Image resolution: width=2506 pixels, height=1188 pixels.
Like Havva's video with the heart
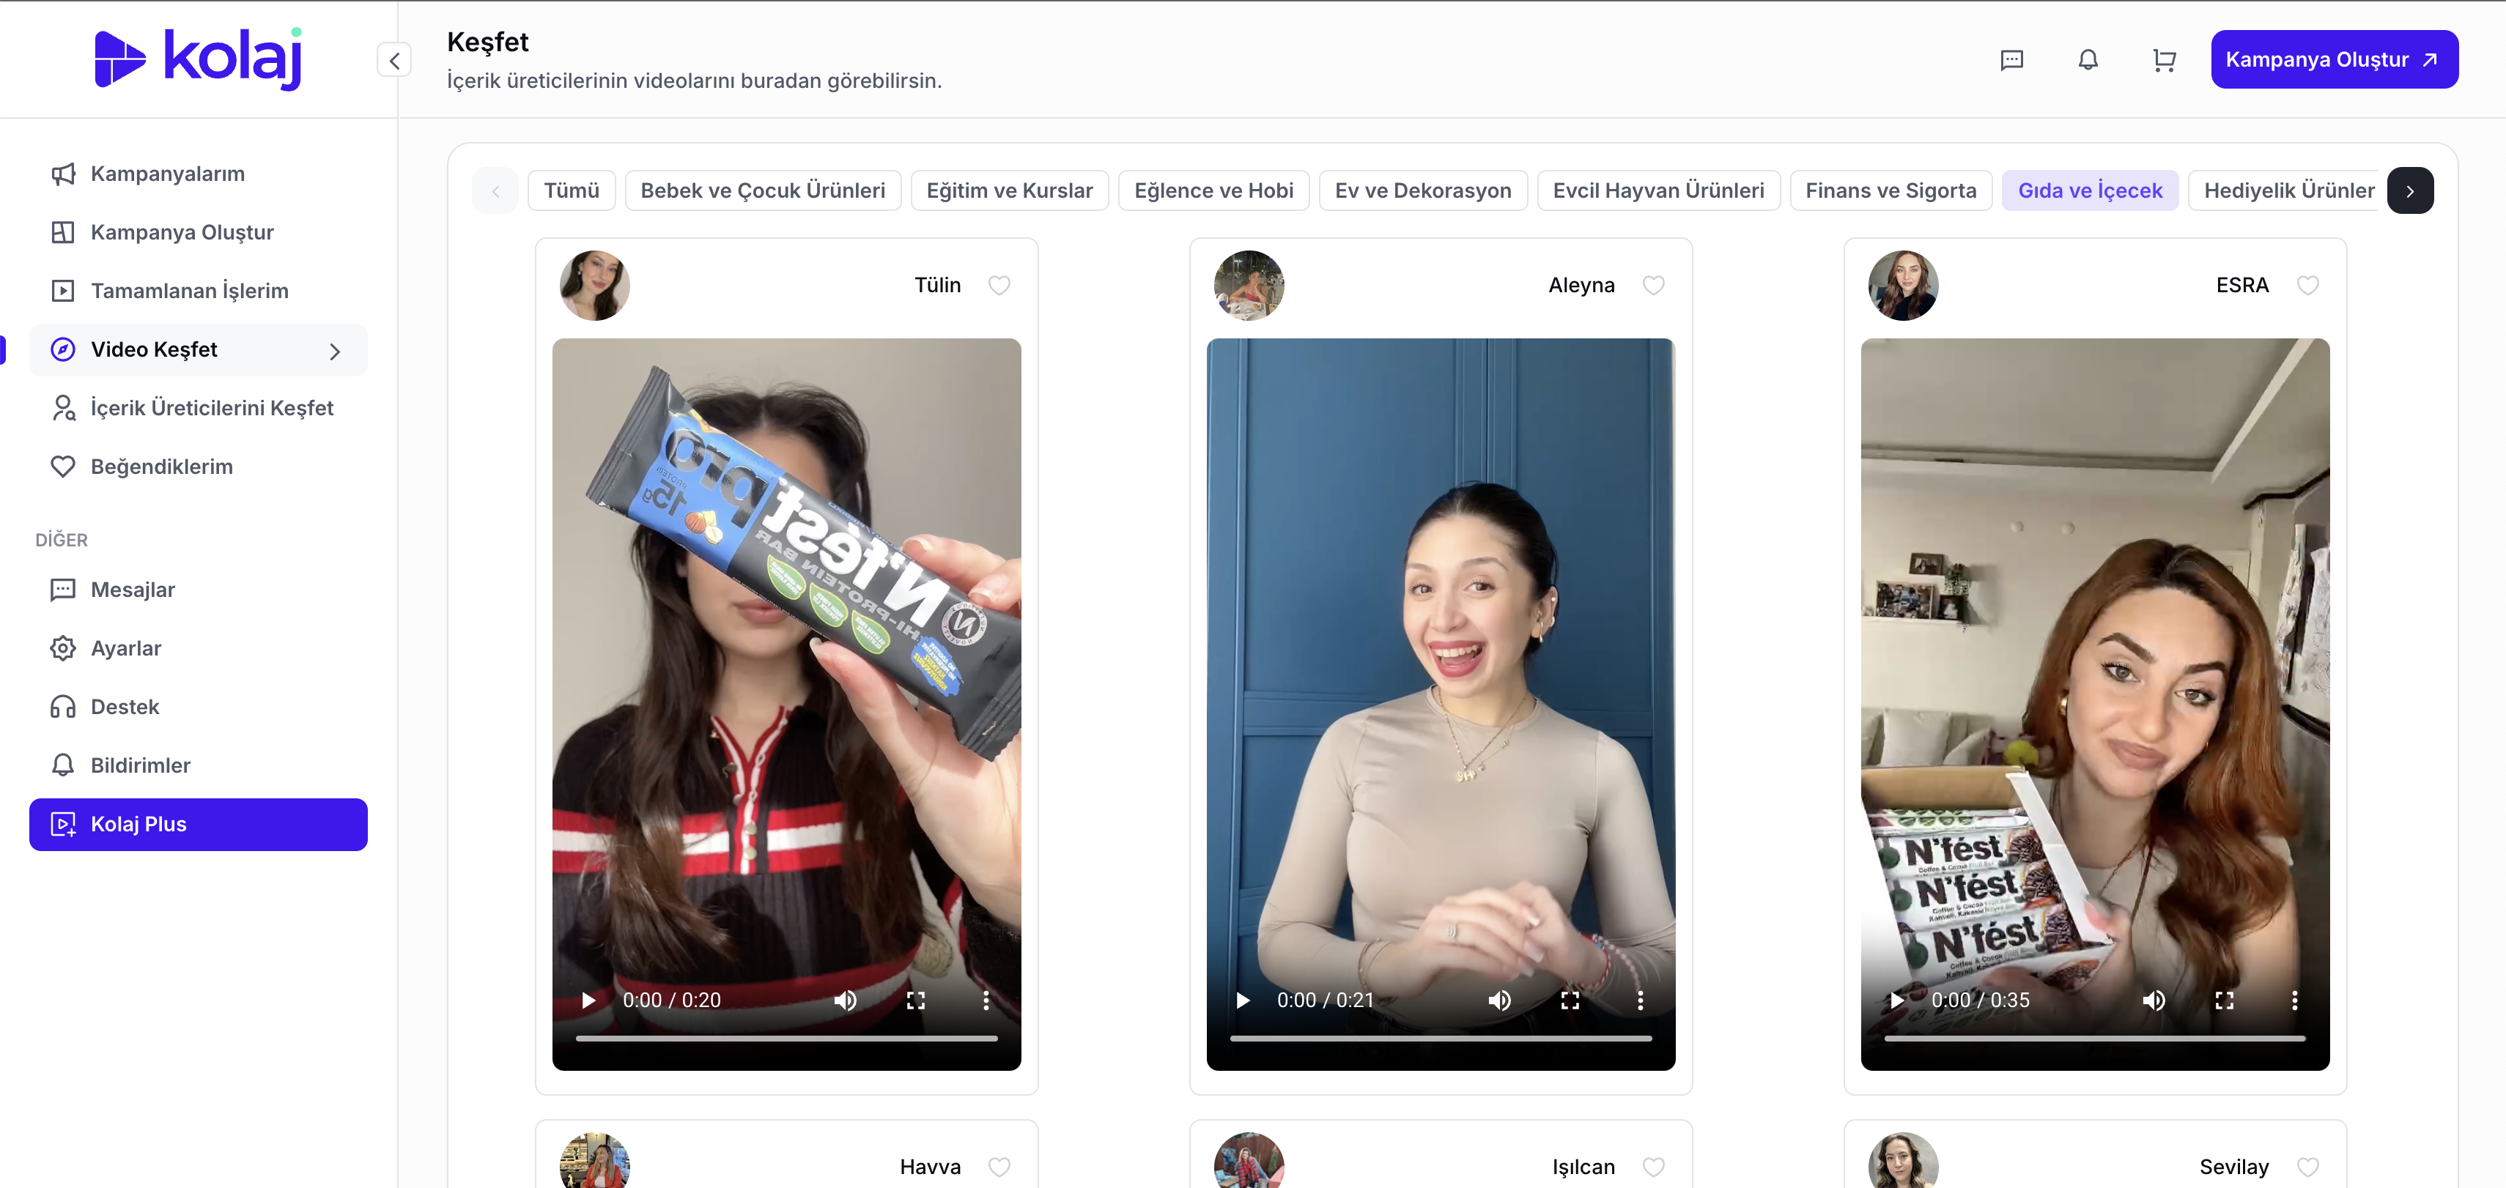(999, 1167)
